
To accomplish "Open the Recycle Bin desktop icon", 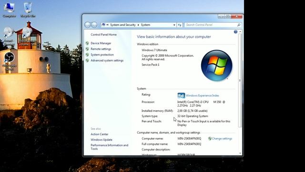I will [x=28, y=10].
